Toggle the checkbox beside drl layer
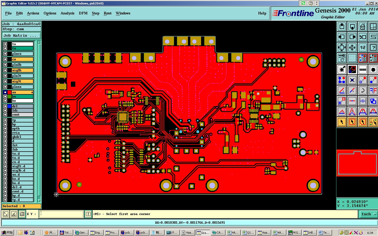The height and width of the screenshot is (236, 378). point(5,106)
